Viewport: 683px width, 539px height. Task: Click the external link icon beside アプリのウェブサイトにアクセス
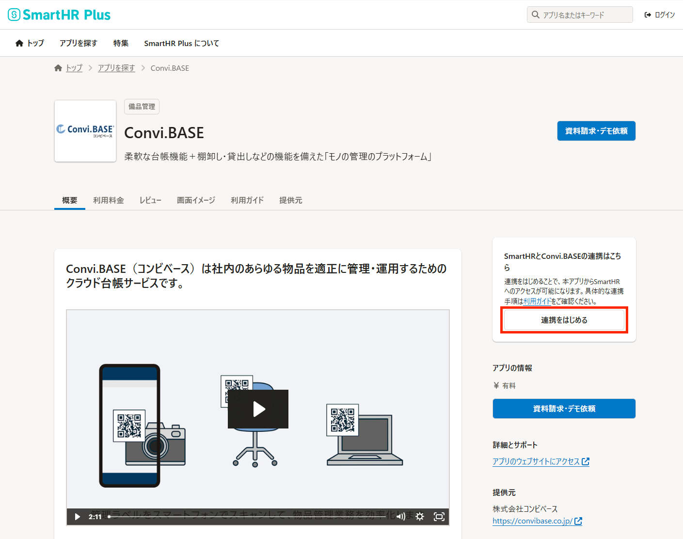click(586, 461)
